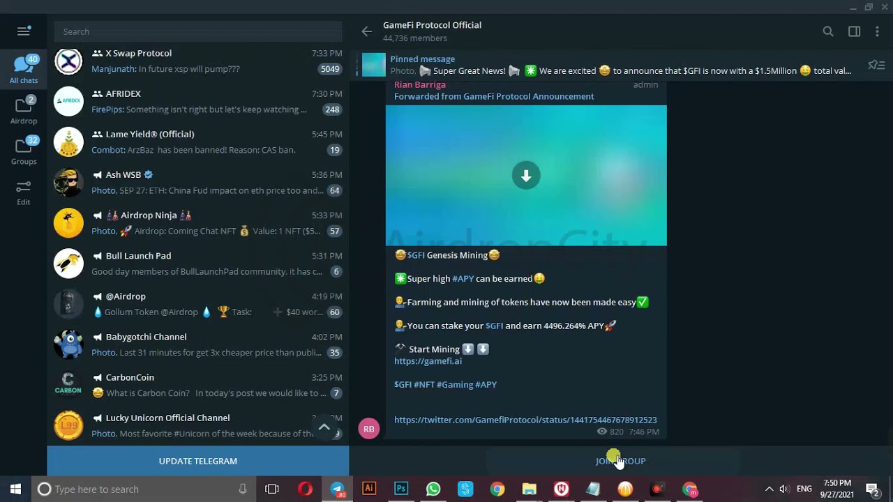Open File Explorer from the taskbar
This screenshot has height=502, width=893.
[530, 489]
